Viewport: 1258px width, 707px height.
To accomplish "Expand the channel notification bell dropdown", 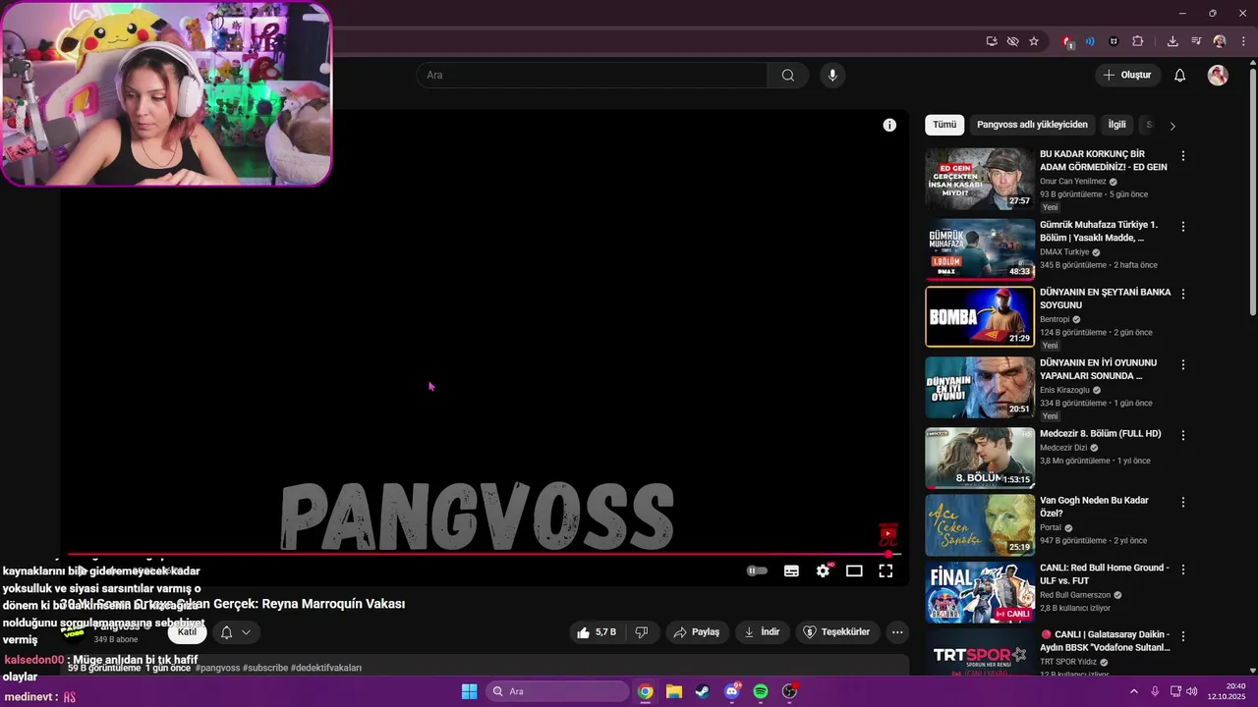I will tap(236, 632).
